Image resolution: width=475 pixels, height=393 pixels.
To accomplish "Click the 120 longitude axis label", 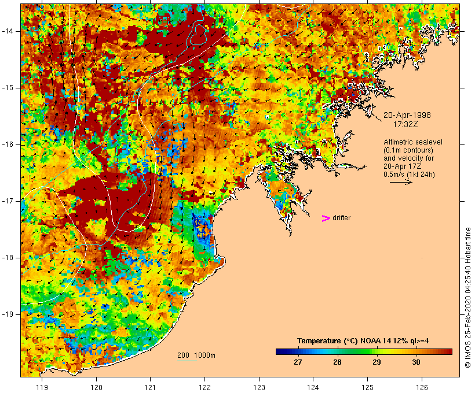I will pos(96,387).
